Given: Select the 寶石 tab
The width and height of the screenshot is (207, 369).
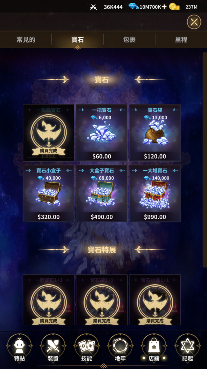Looking at the screenshot, I should tap(77, 39).
